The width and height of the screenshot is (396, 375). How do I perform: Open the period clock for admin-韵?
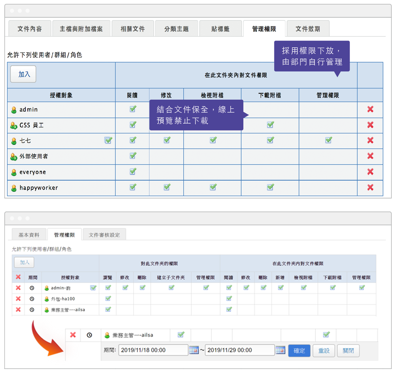tap(32, 288)
